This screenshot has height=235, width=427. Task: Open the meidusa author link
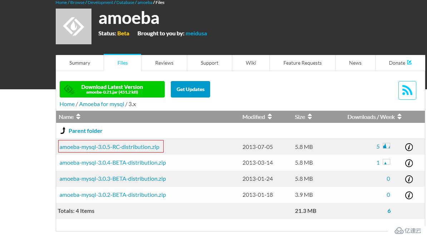point(196,34)
